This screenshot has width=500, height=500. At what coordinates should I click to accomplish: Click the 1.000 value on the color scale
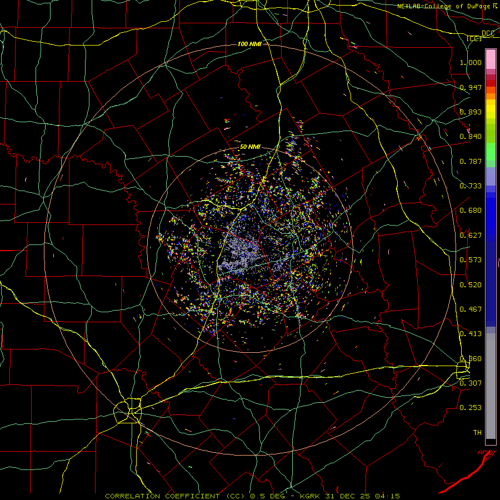(x=471, y=62)
